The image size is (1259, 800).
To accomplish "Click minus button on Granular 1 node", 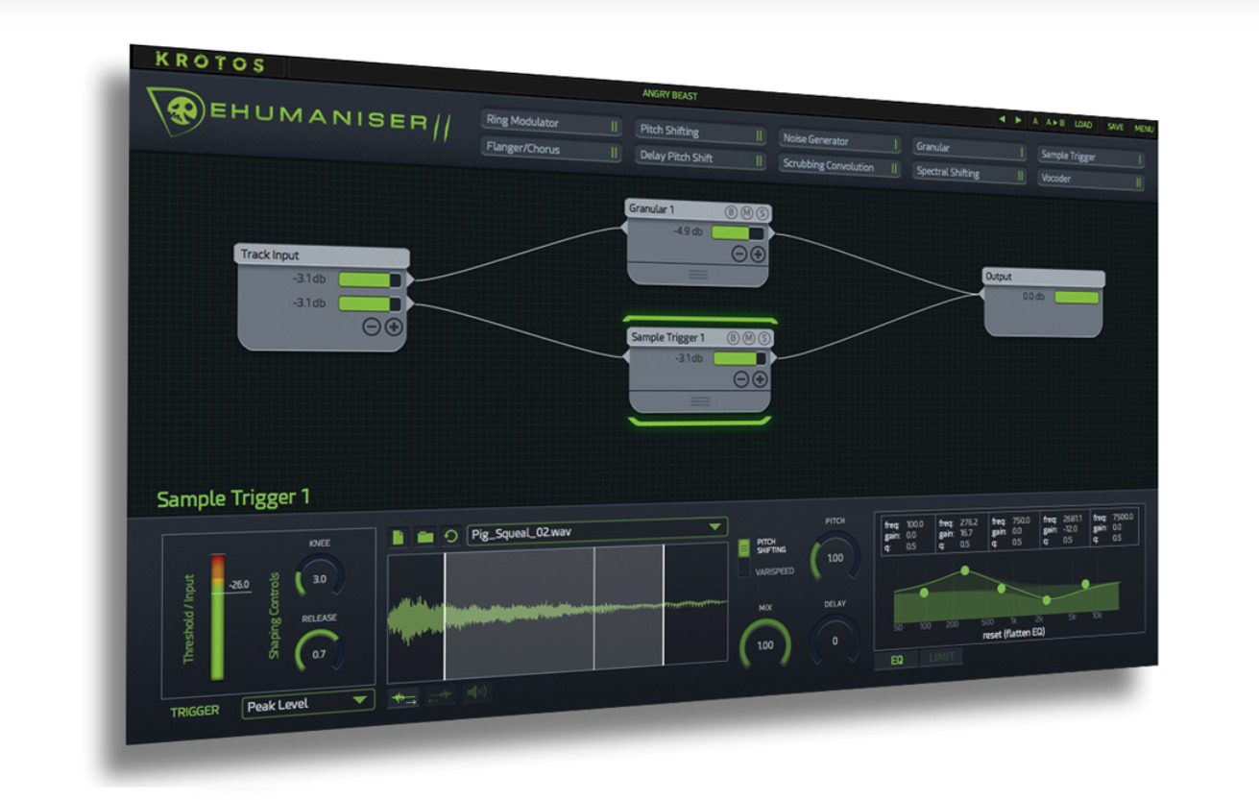I will 739,255.
